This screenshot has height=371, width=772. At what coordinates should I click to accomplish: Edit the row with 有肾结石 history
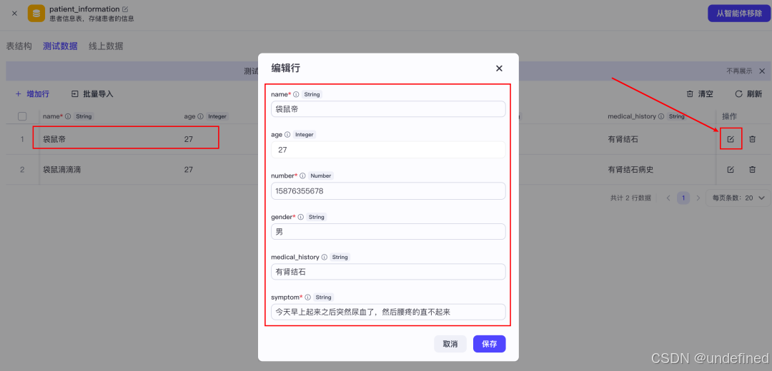point(731,139)
